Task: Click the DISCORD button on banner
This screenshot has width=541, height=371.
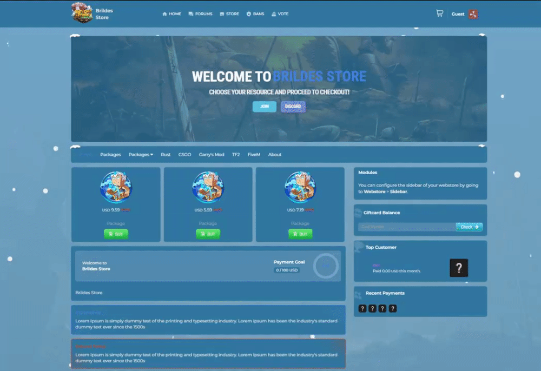Action: (293, 107)
